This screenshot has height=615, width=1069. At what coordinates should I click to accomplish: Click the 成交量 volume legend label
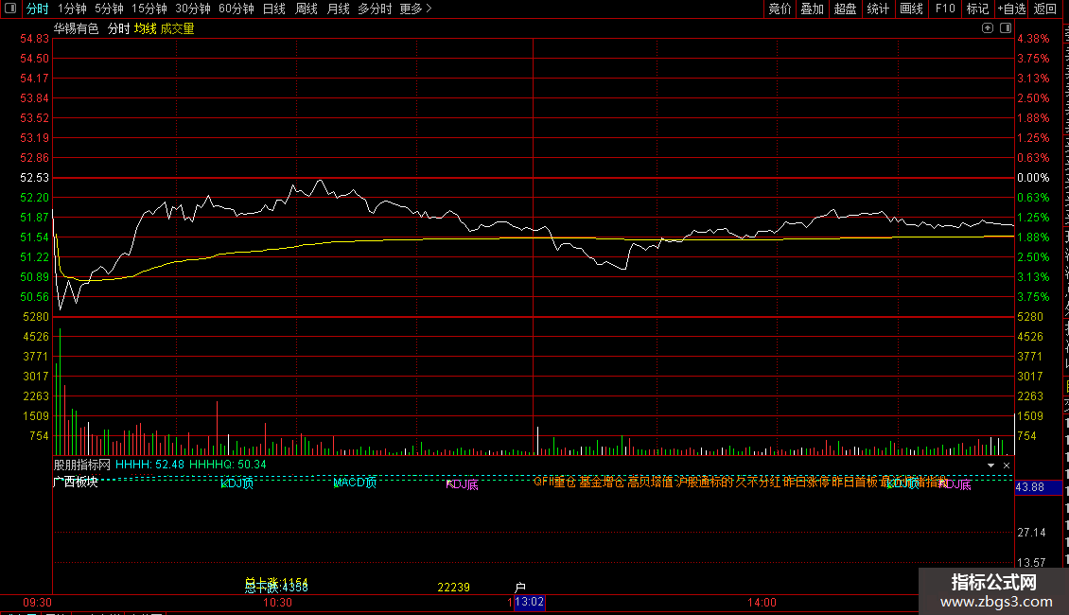[x=177, y=28]
